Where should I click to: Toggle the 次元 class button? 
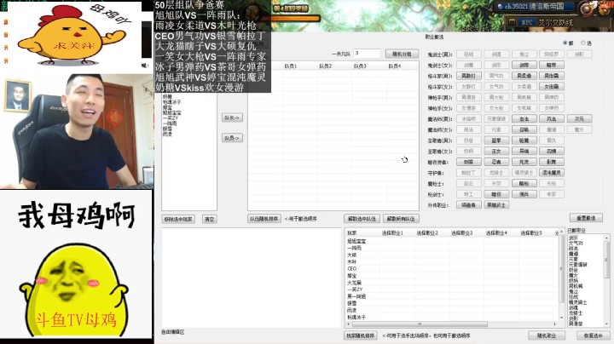pyautogui.click(x=579, y=119)
